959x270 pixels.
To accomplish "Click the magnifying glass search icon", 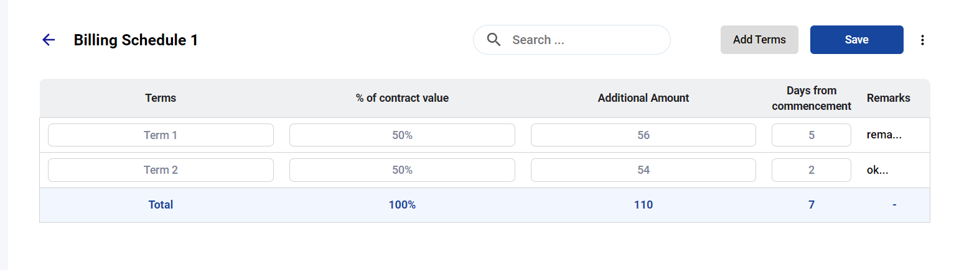I will tap(494, 40).
